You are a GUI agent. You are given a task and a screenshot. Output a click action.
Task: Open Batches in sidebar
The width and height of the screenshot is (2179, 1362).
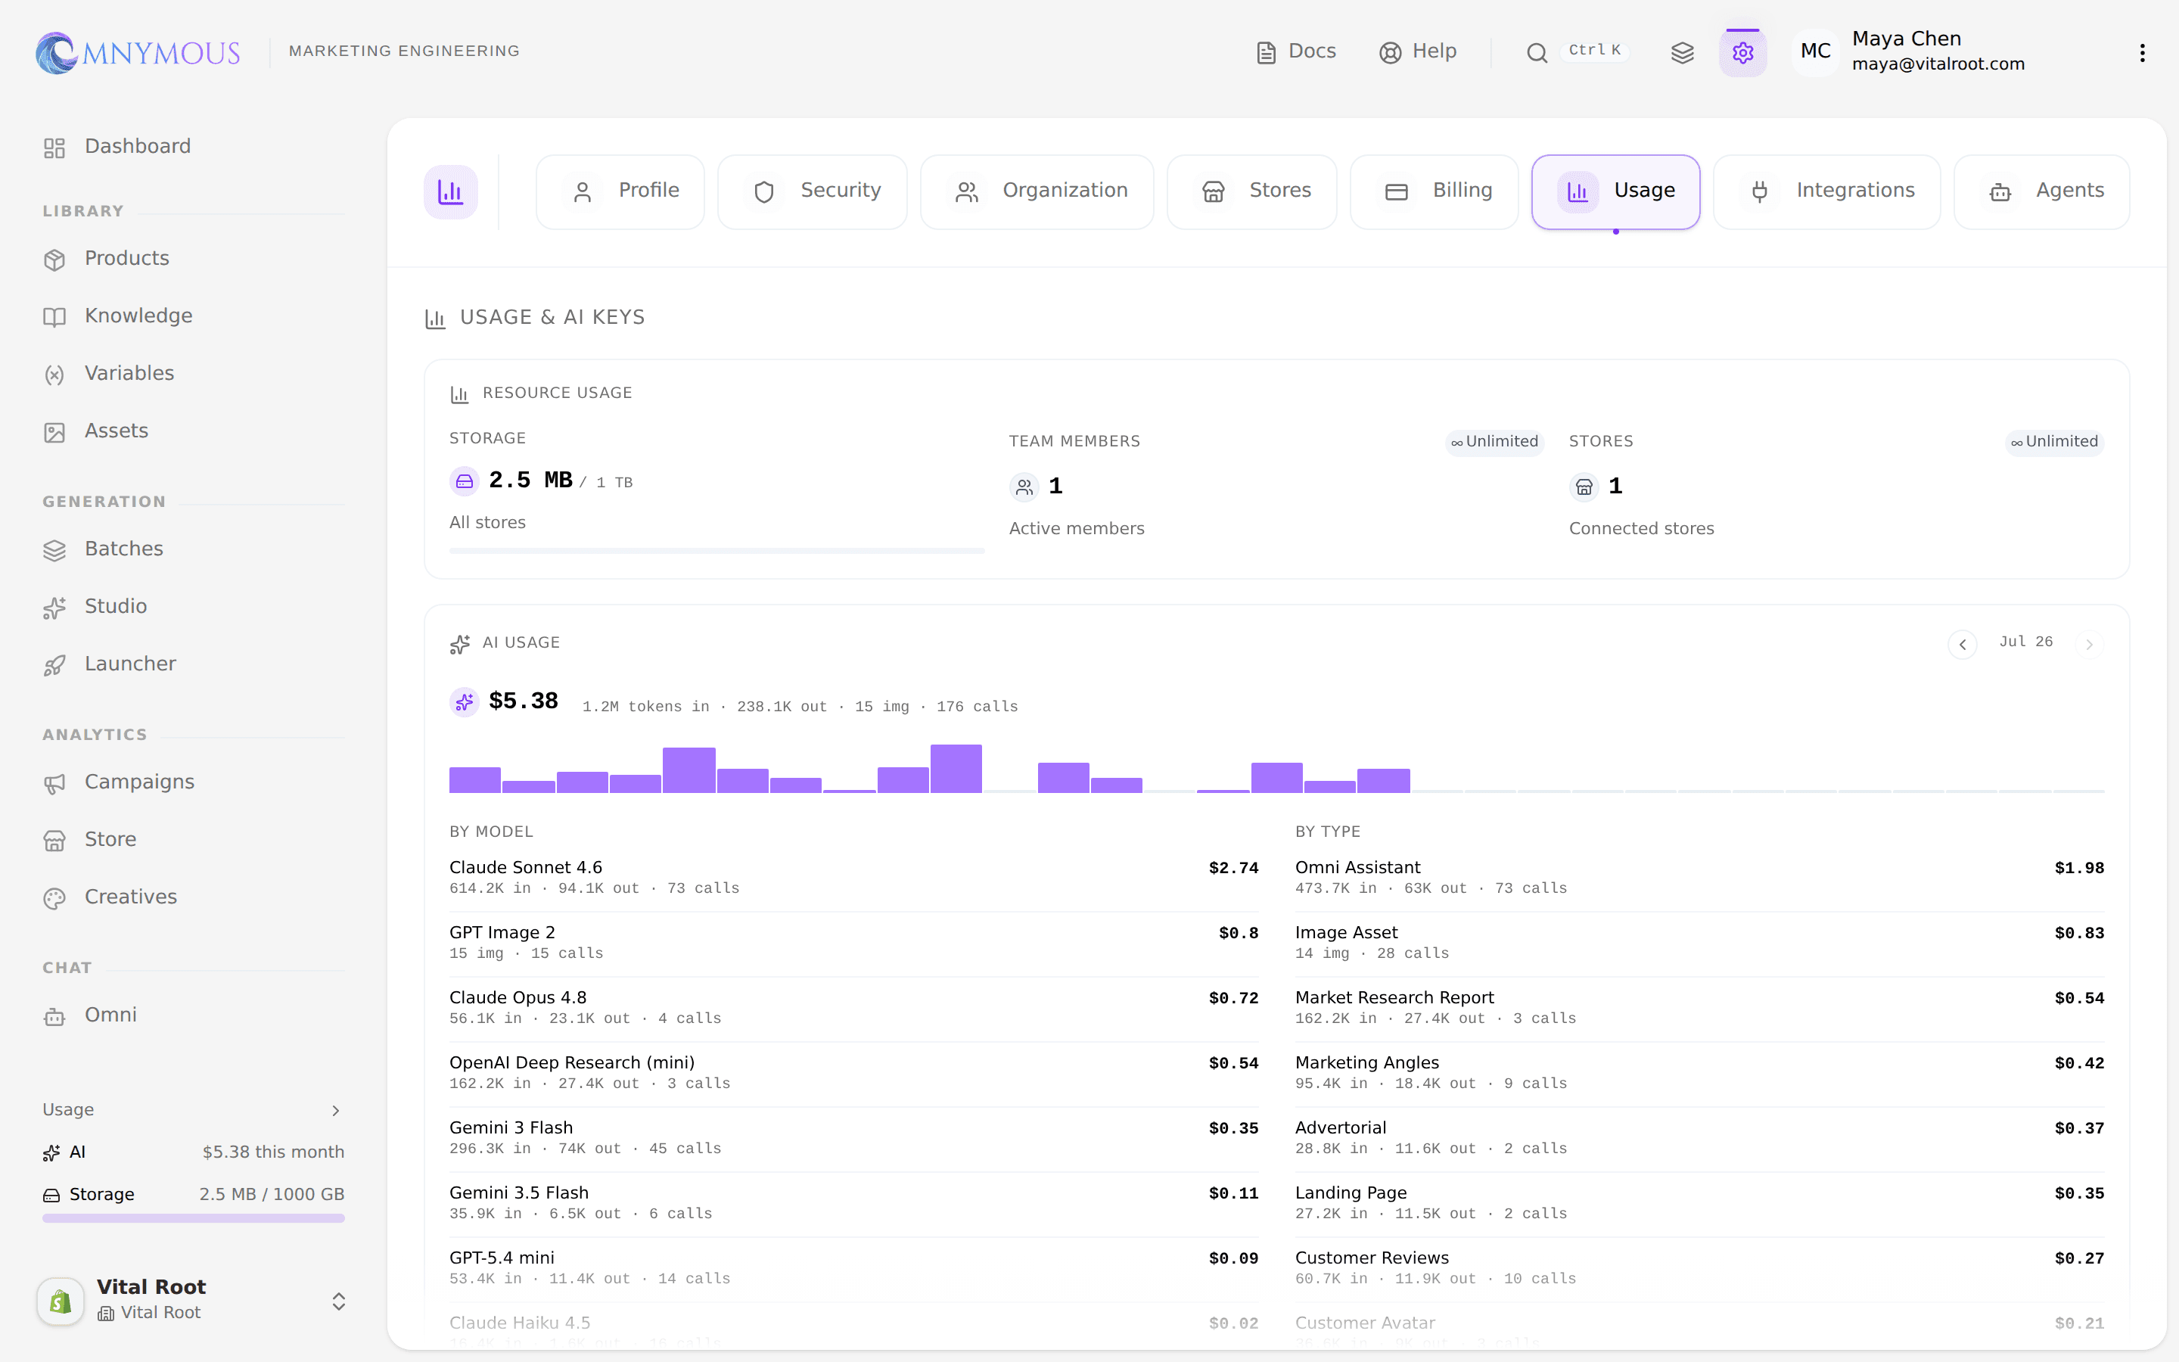point(194,549)
